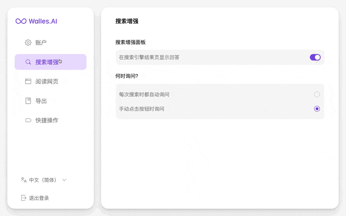
Task: Select 每次搜索时都自动询问 radio button
Action: (317, 94)
